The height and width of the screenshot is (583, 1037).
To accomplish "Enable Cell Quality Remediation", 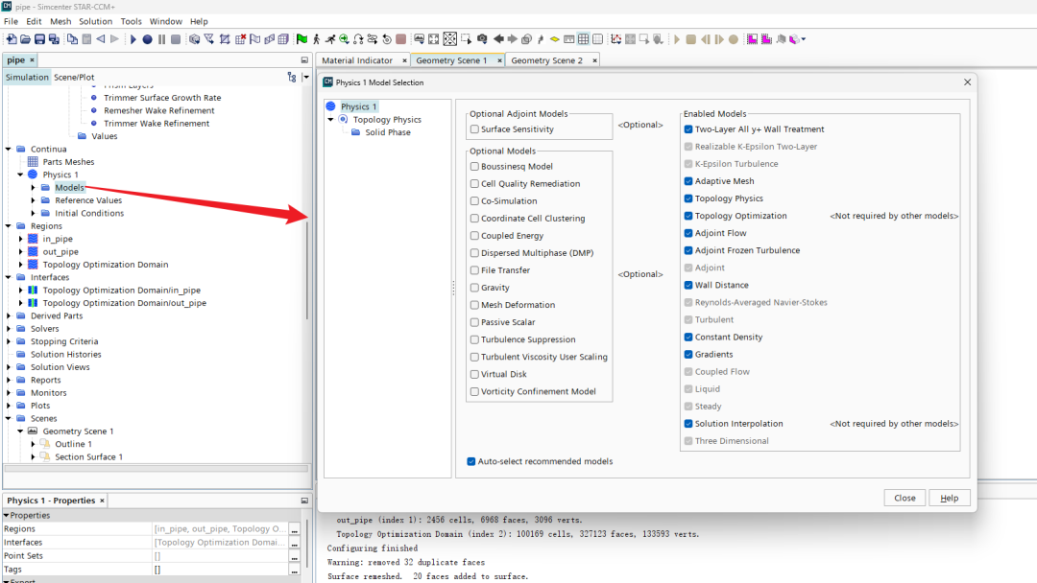I will point(474,183).
